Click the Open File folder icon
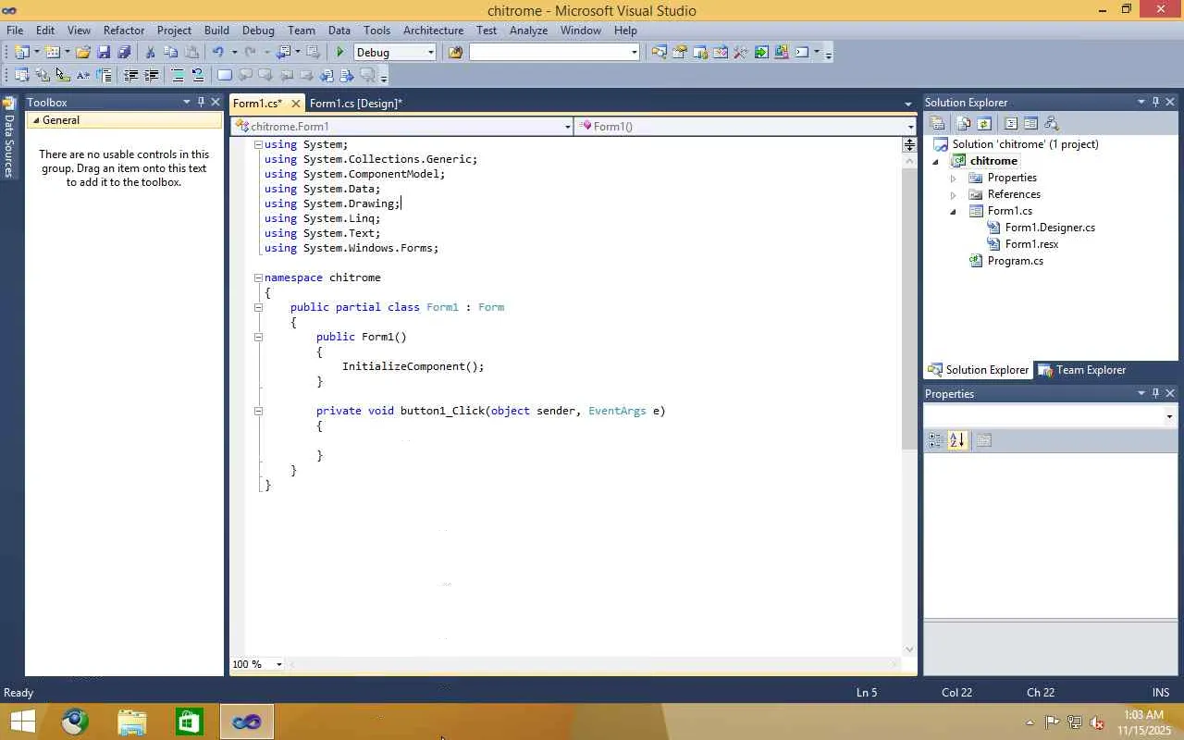The height and width of the screenshot is (740, 1184). (x=83, y=52)
